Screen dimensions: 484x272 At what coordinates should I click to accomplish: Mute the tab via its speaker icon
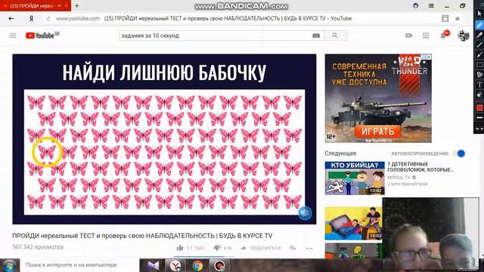point(60,5)
